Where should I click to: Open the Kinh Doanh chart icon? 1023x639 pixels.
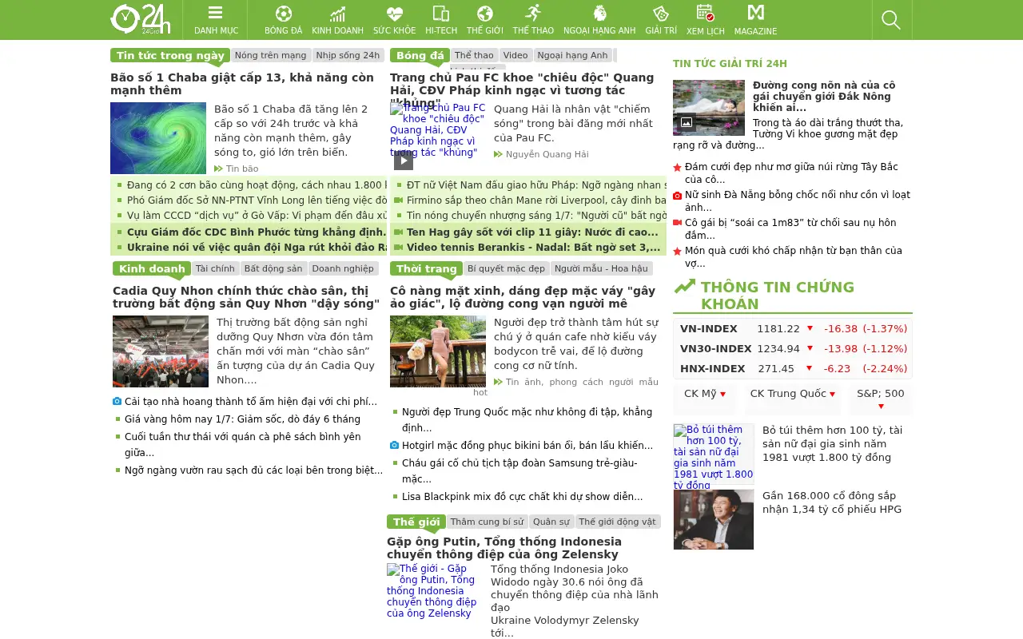(x=337, y=14)
